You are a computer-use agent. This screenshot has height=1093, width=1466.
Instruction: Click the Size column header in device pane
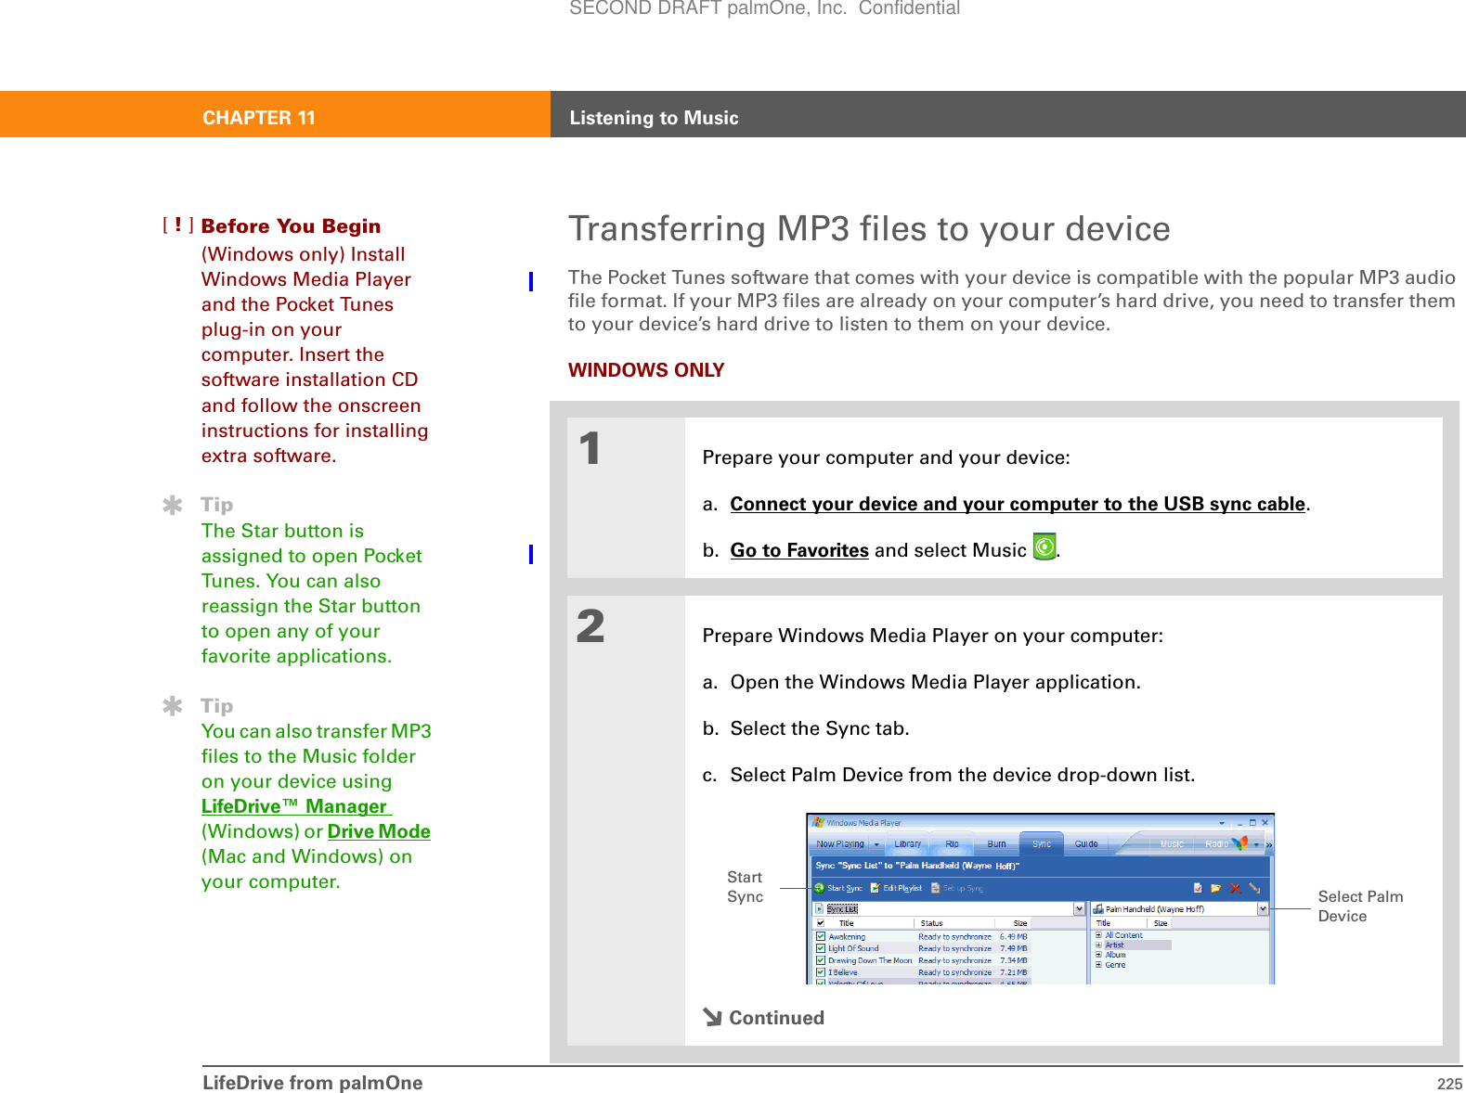coord(1161,923)
